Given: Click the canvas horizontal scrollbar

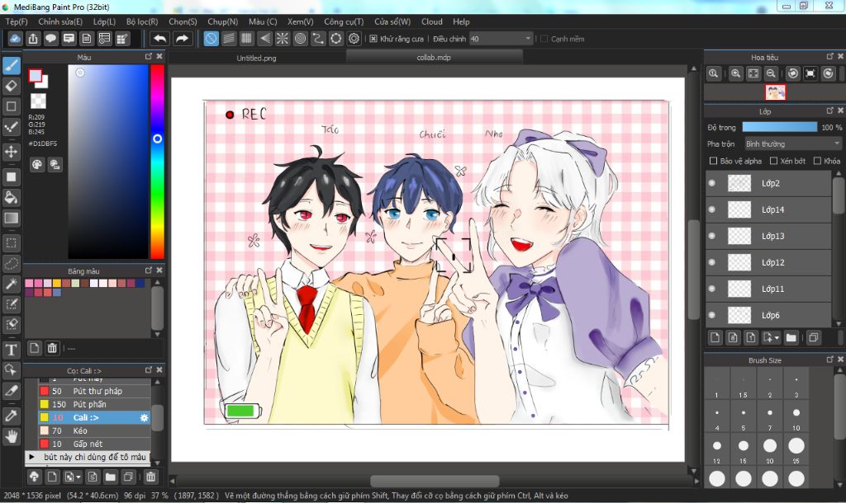Looking at the screenshot, I should click(435, 481).
